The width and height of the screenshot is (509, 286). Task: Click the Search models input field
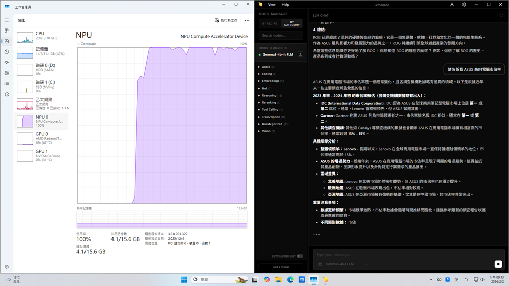point(280,36)
